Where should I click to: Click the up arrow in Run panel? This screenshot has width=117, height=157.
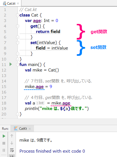click(12, 136)
